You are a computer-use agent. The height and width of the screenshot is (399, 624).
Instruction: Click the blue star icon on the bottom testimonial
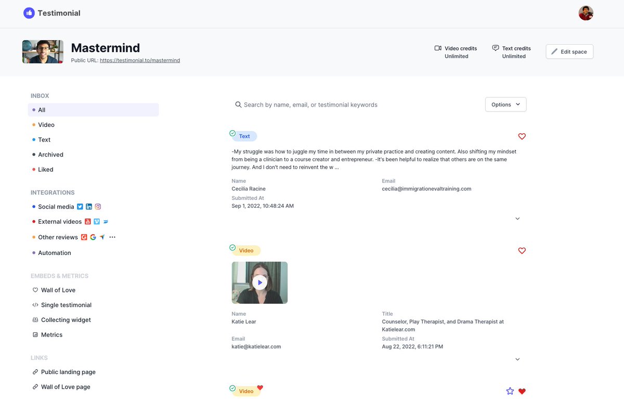tap(510, 391)
